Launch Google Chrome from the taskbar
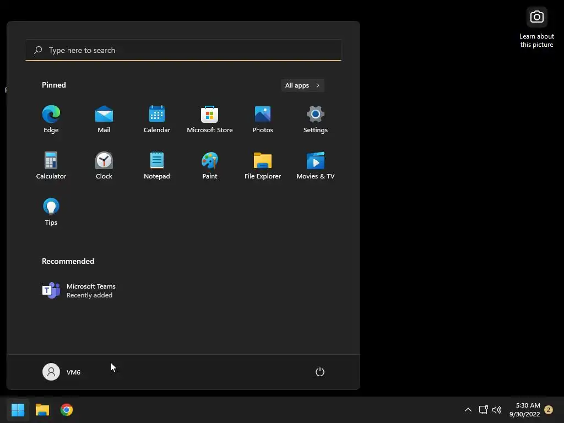 [x=67, y=410]
